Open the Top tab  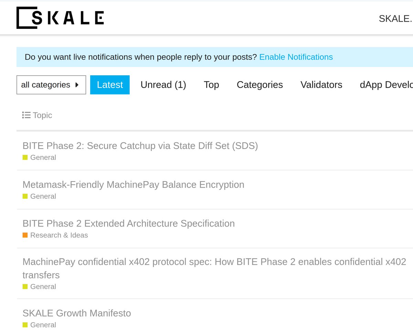pos(211,85)
